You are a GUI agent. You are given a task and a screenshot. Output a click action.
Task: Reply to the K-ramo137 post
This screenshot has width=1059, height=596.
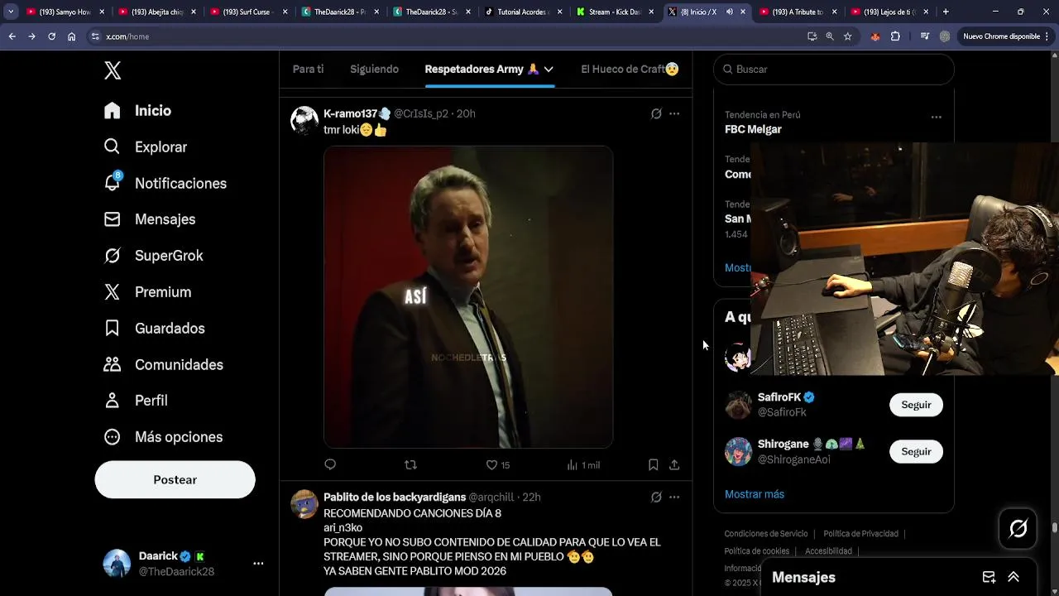(x=330, y=465)
